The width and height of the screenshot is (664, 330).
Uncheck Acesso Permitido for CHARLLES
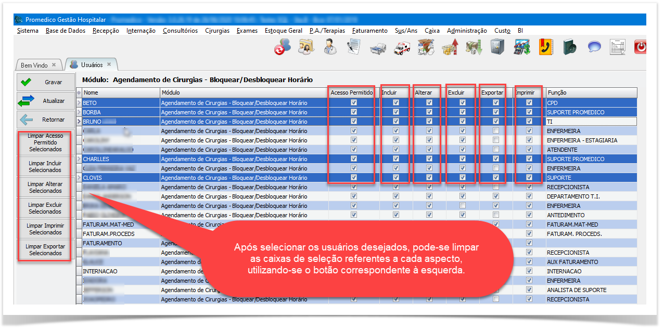354,159
